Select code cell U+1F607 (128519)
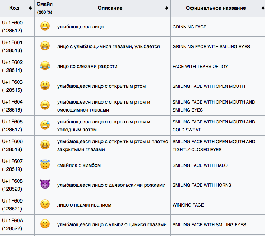Screen dimensions: 265x236 [17, 165]
